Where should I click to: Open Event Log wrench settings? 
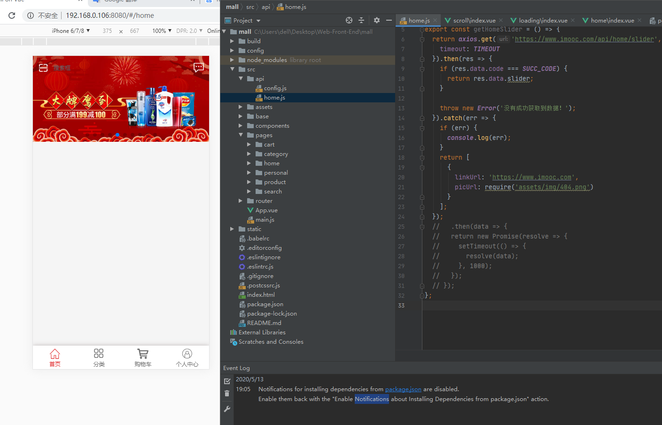[227, 409]
